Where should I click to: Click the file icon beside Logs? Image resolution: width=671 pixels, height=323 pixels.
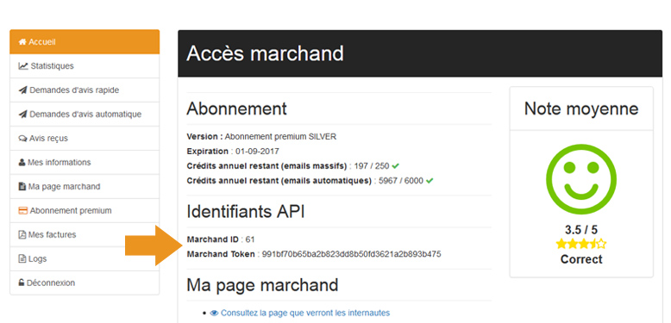click(x=22, y=259)
